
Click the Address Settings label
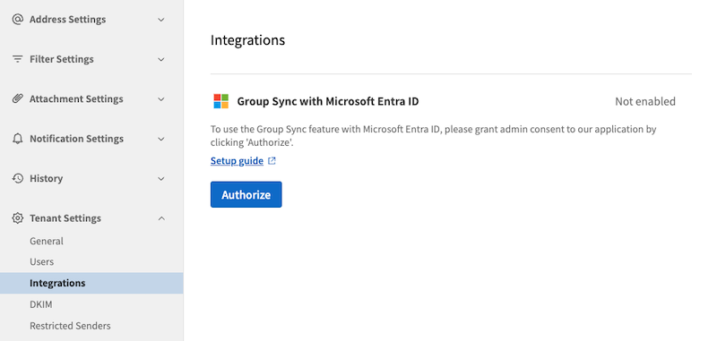pos(68,19)
